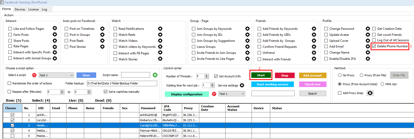The width and height of the screenshot is (414, 139).
Task: Open gear settings for Add Friends by UIDs
Action: pos(314,35)
